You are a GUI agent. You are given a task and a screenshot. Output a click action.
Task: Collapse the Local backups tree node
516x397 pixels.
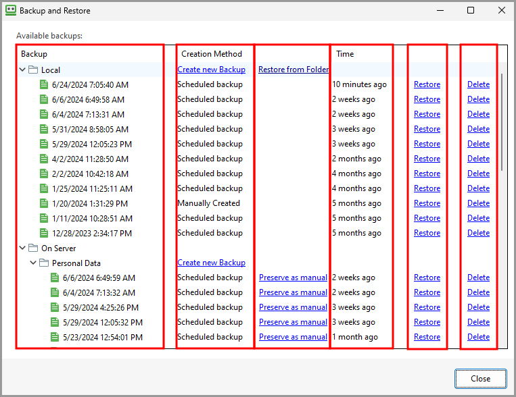pyautogui.click(x=22, y=70)
